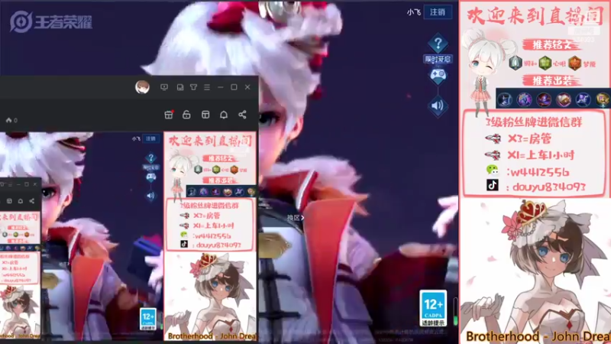Click fifth equipment icon under large 推荐出装
The height and width of the screenshot is (344, 611).
pos(583,99)
